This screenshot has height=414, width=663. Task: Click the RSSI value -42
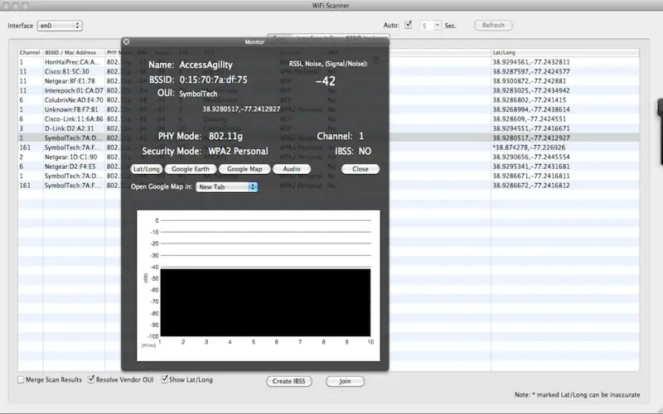[x=326, y=81]
